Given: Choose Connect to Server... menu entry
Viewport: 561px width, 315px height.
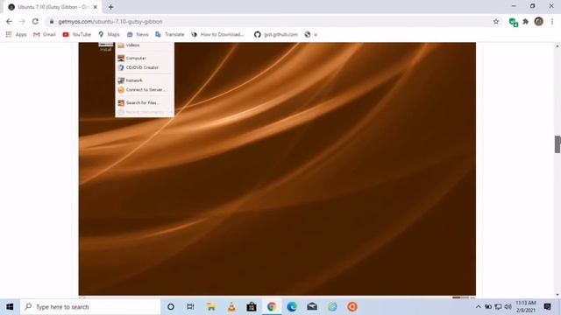Looking at the screenshot, I should pyautogui.click(x=145, y=89).
